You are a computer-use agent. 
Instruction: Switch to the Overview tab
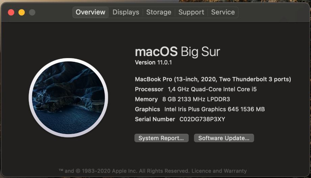(x=91, y=12)
